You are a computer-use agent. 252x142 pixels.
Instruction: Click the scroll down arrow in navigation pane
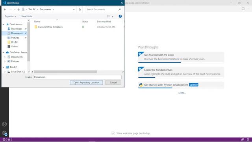coord(29,72)
